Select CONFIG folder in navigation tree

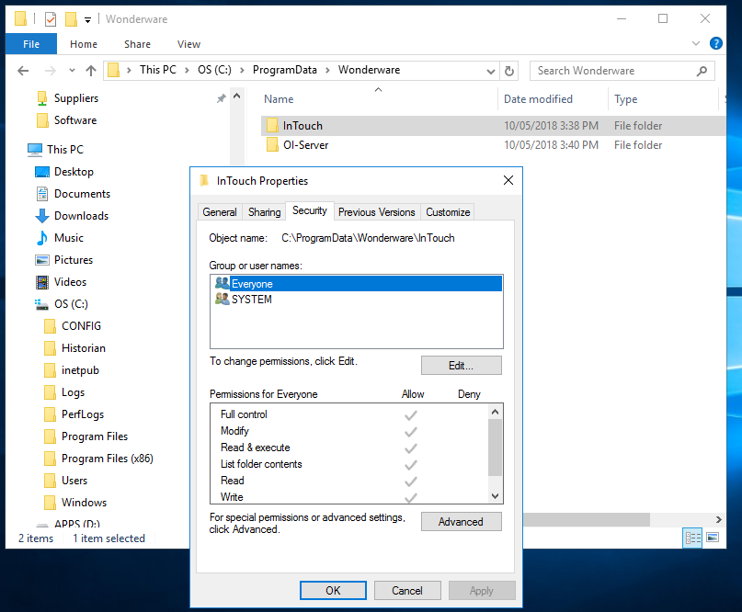coord(81,326)
